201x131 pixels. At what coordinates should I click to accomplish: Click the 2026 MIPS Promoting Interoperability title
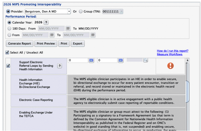click(32, 4)
